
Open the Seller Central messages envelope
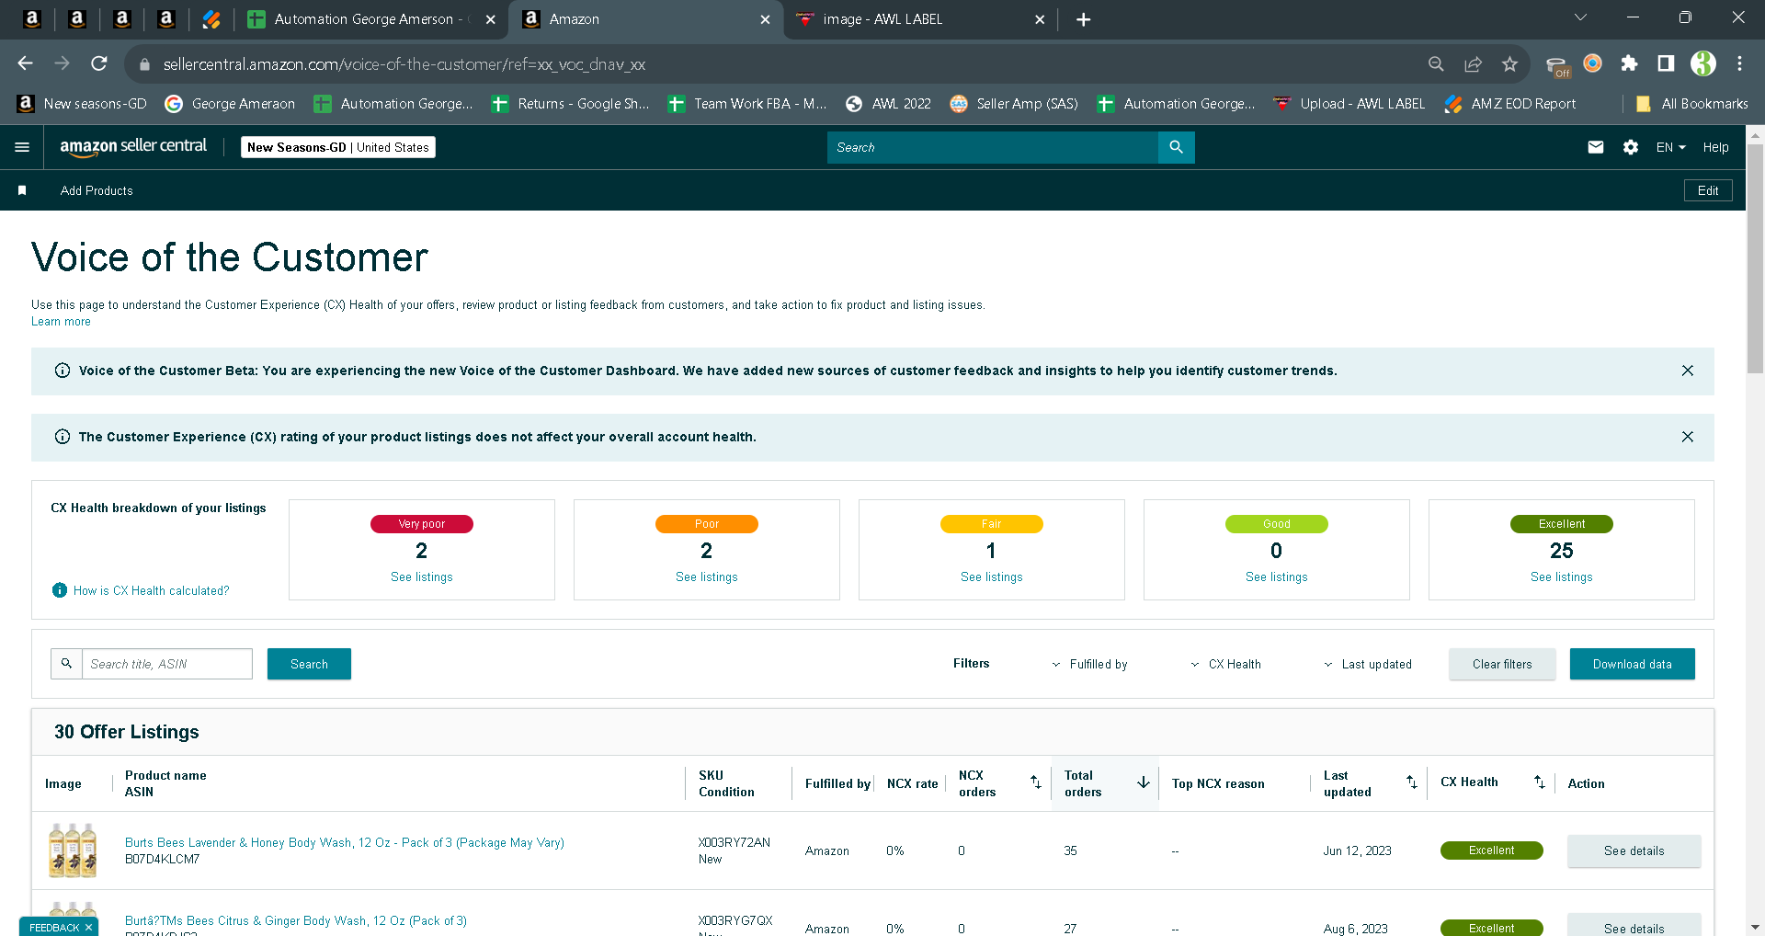point(1596,147)
